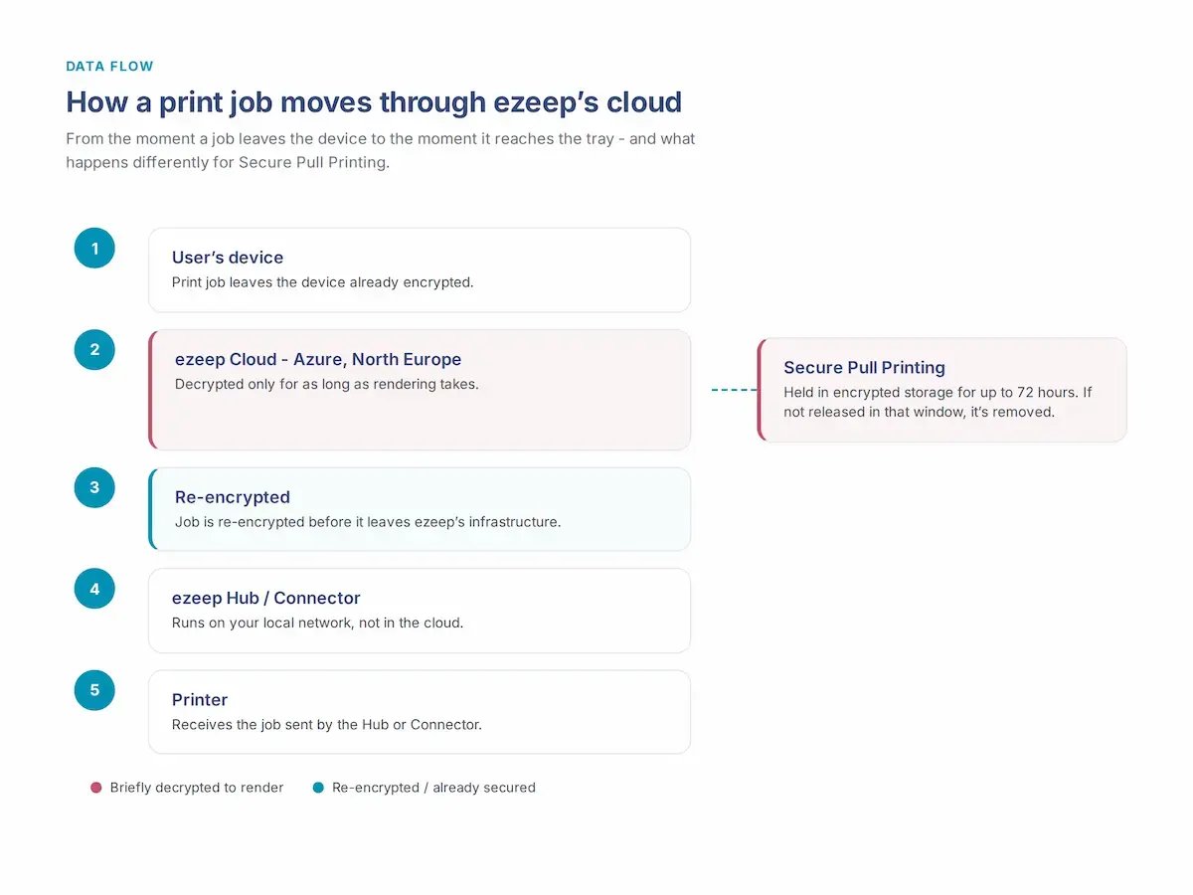Select the ezeep Hub / Connector heading

tap(266, 598)
